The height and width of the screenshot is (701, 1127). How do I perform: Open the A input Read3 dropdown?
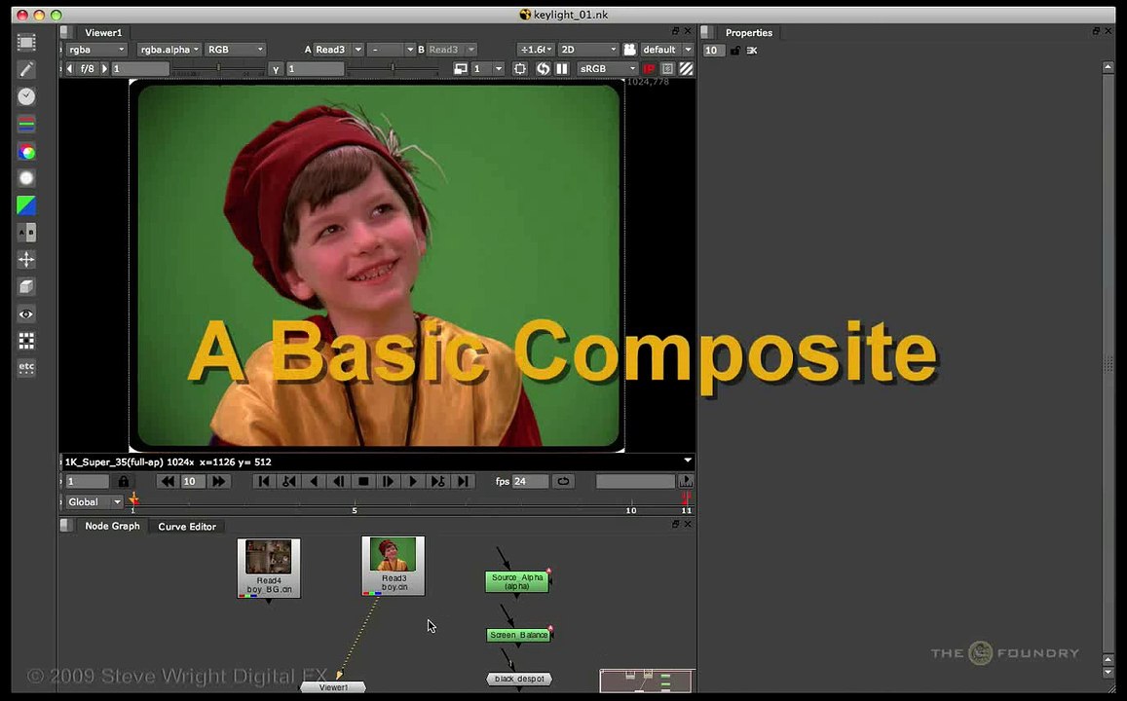[x=339, y=50]
